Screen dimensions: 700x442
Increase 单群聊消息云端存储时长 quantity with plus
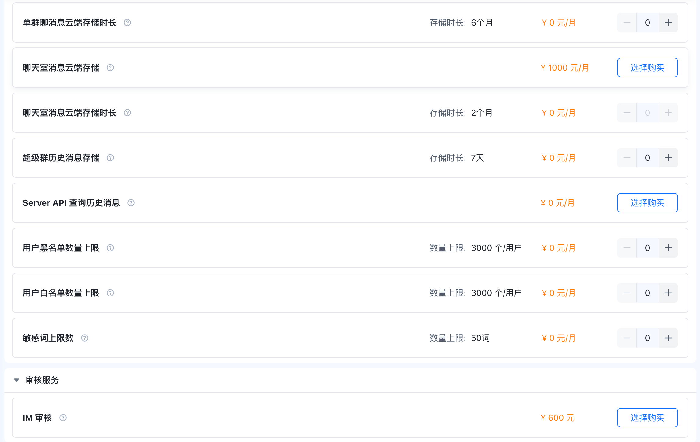[668, 23]
